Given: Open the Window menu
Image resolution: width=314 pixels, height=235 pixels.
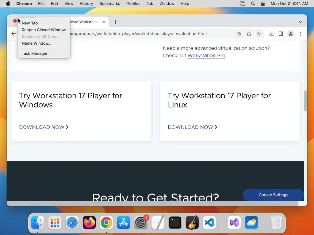Looking at the screenshot, I should (167, 4).
